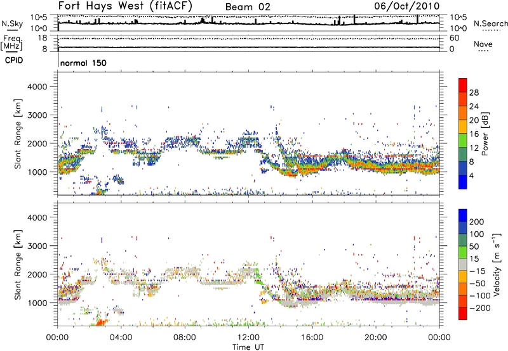The height and width of the screenshot is (351, 508).
Task: Click the 'N.Search' legend label
Action: (490, 23)
